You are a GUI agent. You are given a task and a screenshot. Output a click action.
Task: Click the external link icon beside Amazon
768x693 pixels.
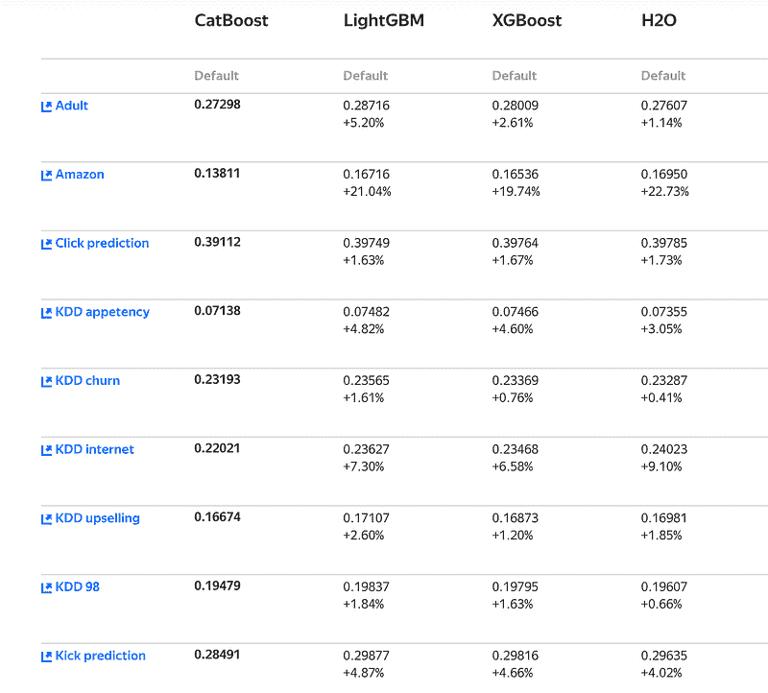[x=46, y=176]
